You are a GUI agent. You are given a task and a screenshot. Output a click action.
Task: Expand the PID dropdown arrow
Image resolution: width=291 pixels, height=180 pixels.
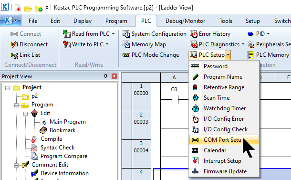269,34
